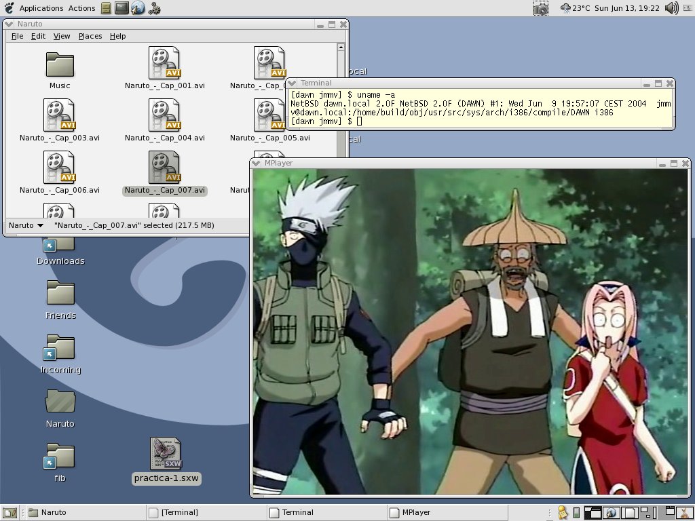The image size is (695, 521).
Task: Select the Naruto folder icon on desktop
Action: [x=60, y=402]
